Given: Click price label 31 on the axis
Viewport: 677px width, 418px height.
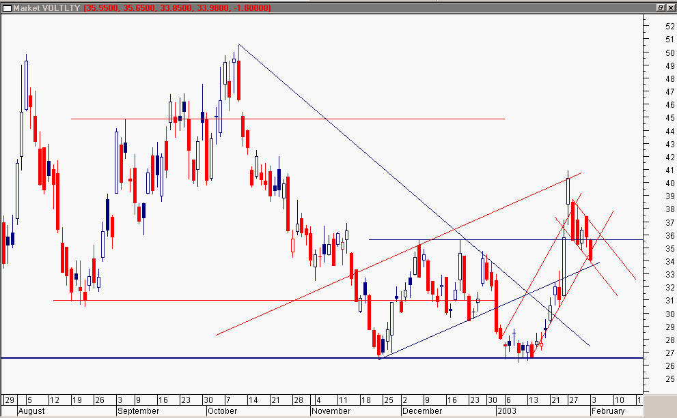Looking at the screenshot, I should [669, 301].
